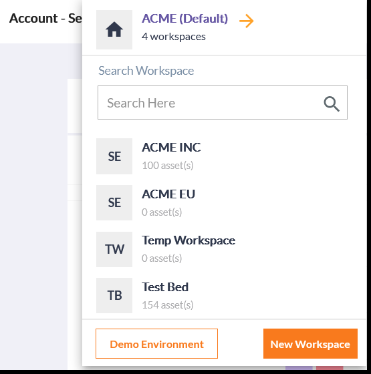Click the 4 workspaces subtitle
This screenshot has height=374, width=371.
click(x=174, y=37)
